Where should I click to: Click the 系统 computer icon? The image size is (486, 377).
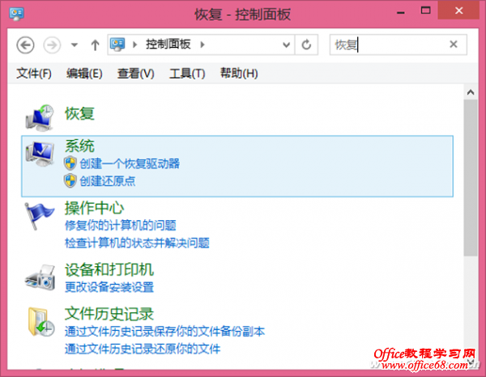tap(40, 154)
